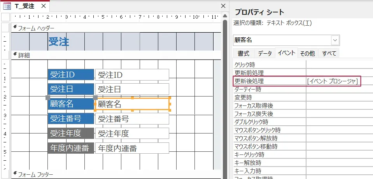Screen dimensions: 373x179
Task: Click the 更新後処理 event procedure field
Action: pos(333,81)
